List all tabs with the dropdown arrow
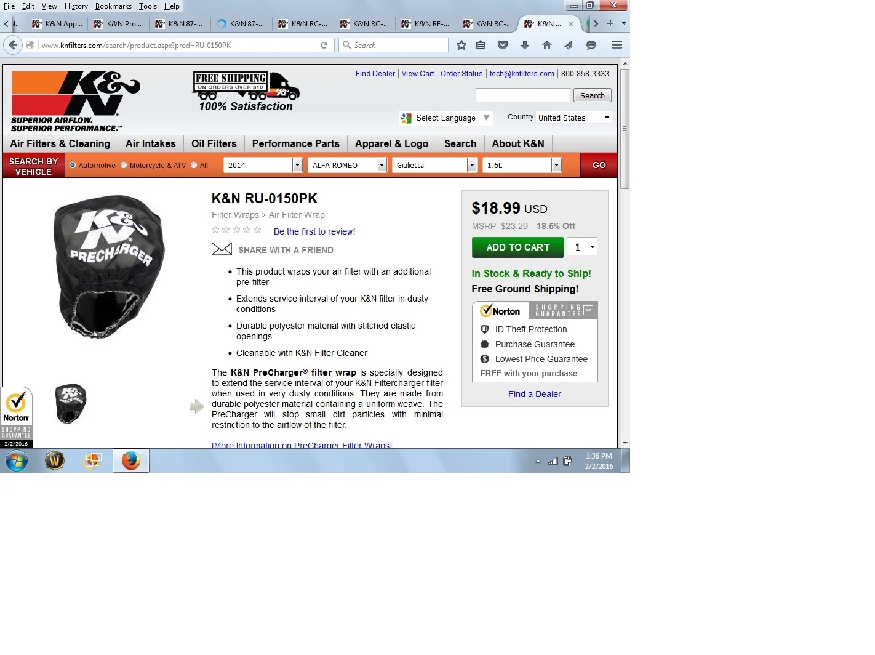The image size is (875, 655). 624,23
